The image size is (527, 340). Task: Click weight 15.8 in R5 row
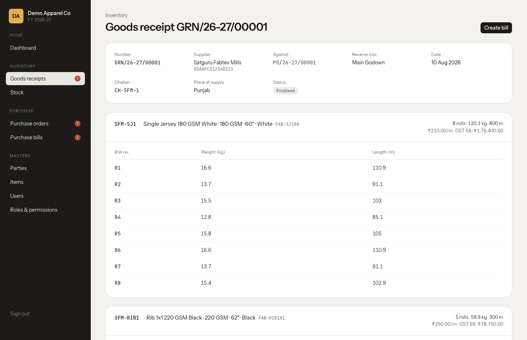pyautogui.click(x=206, y=234)
